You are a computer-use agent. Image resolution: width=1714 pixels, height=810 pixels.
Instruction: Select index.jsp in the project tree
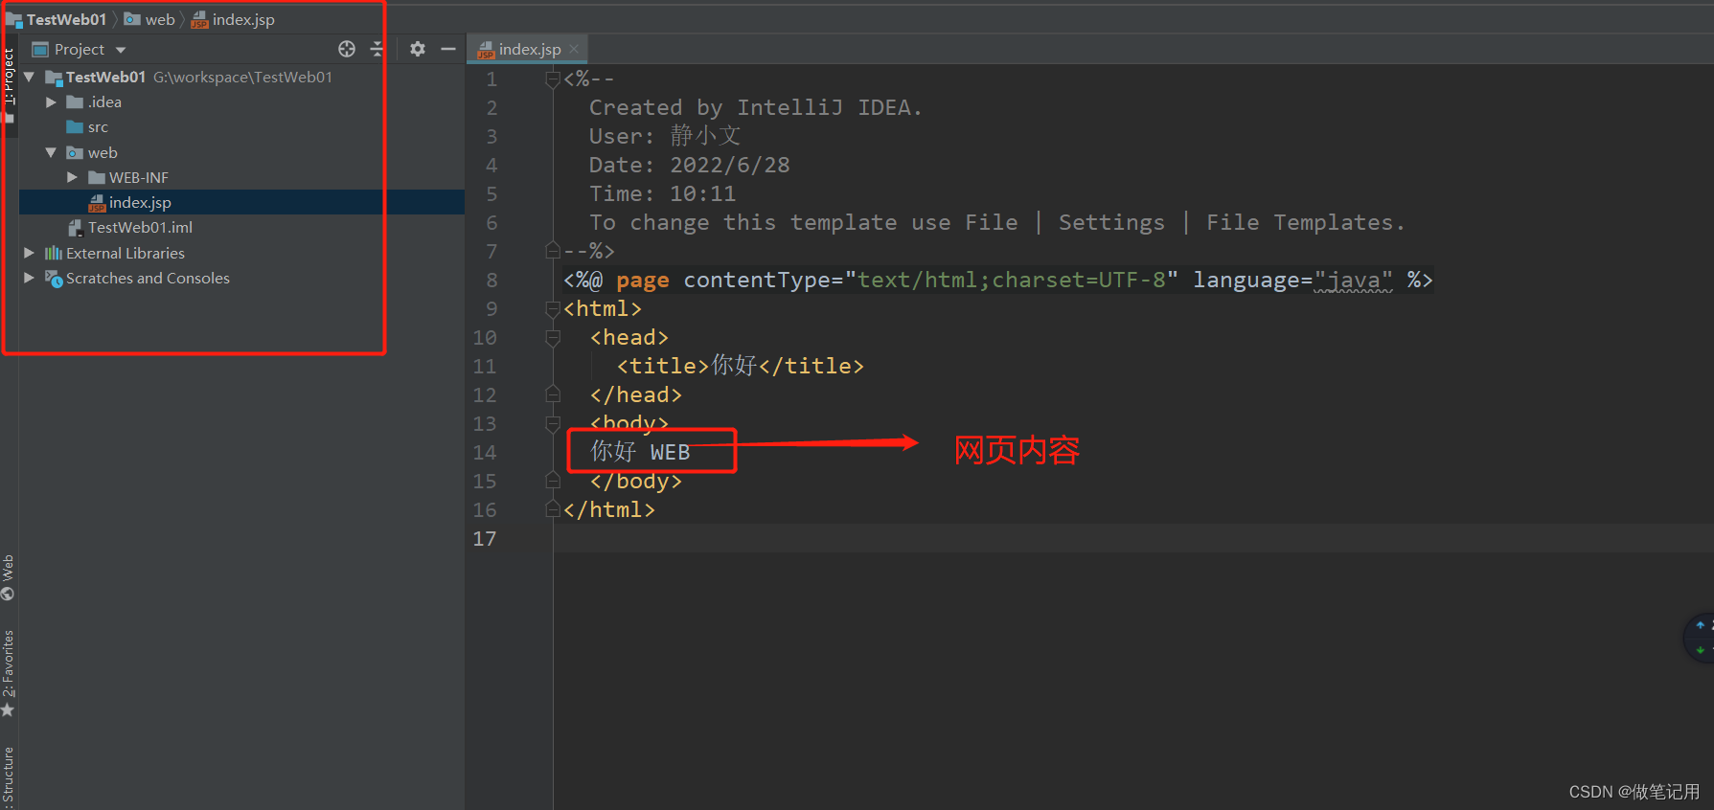[140, 202]
